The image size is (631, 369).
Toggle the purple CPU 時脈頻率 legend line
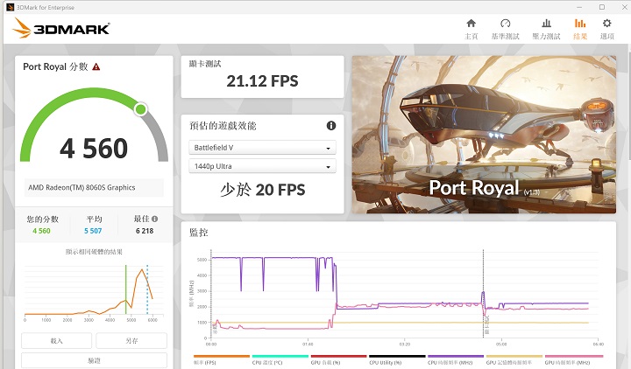click(456, 356)
